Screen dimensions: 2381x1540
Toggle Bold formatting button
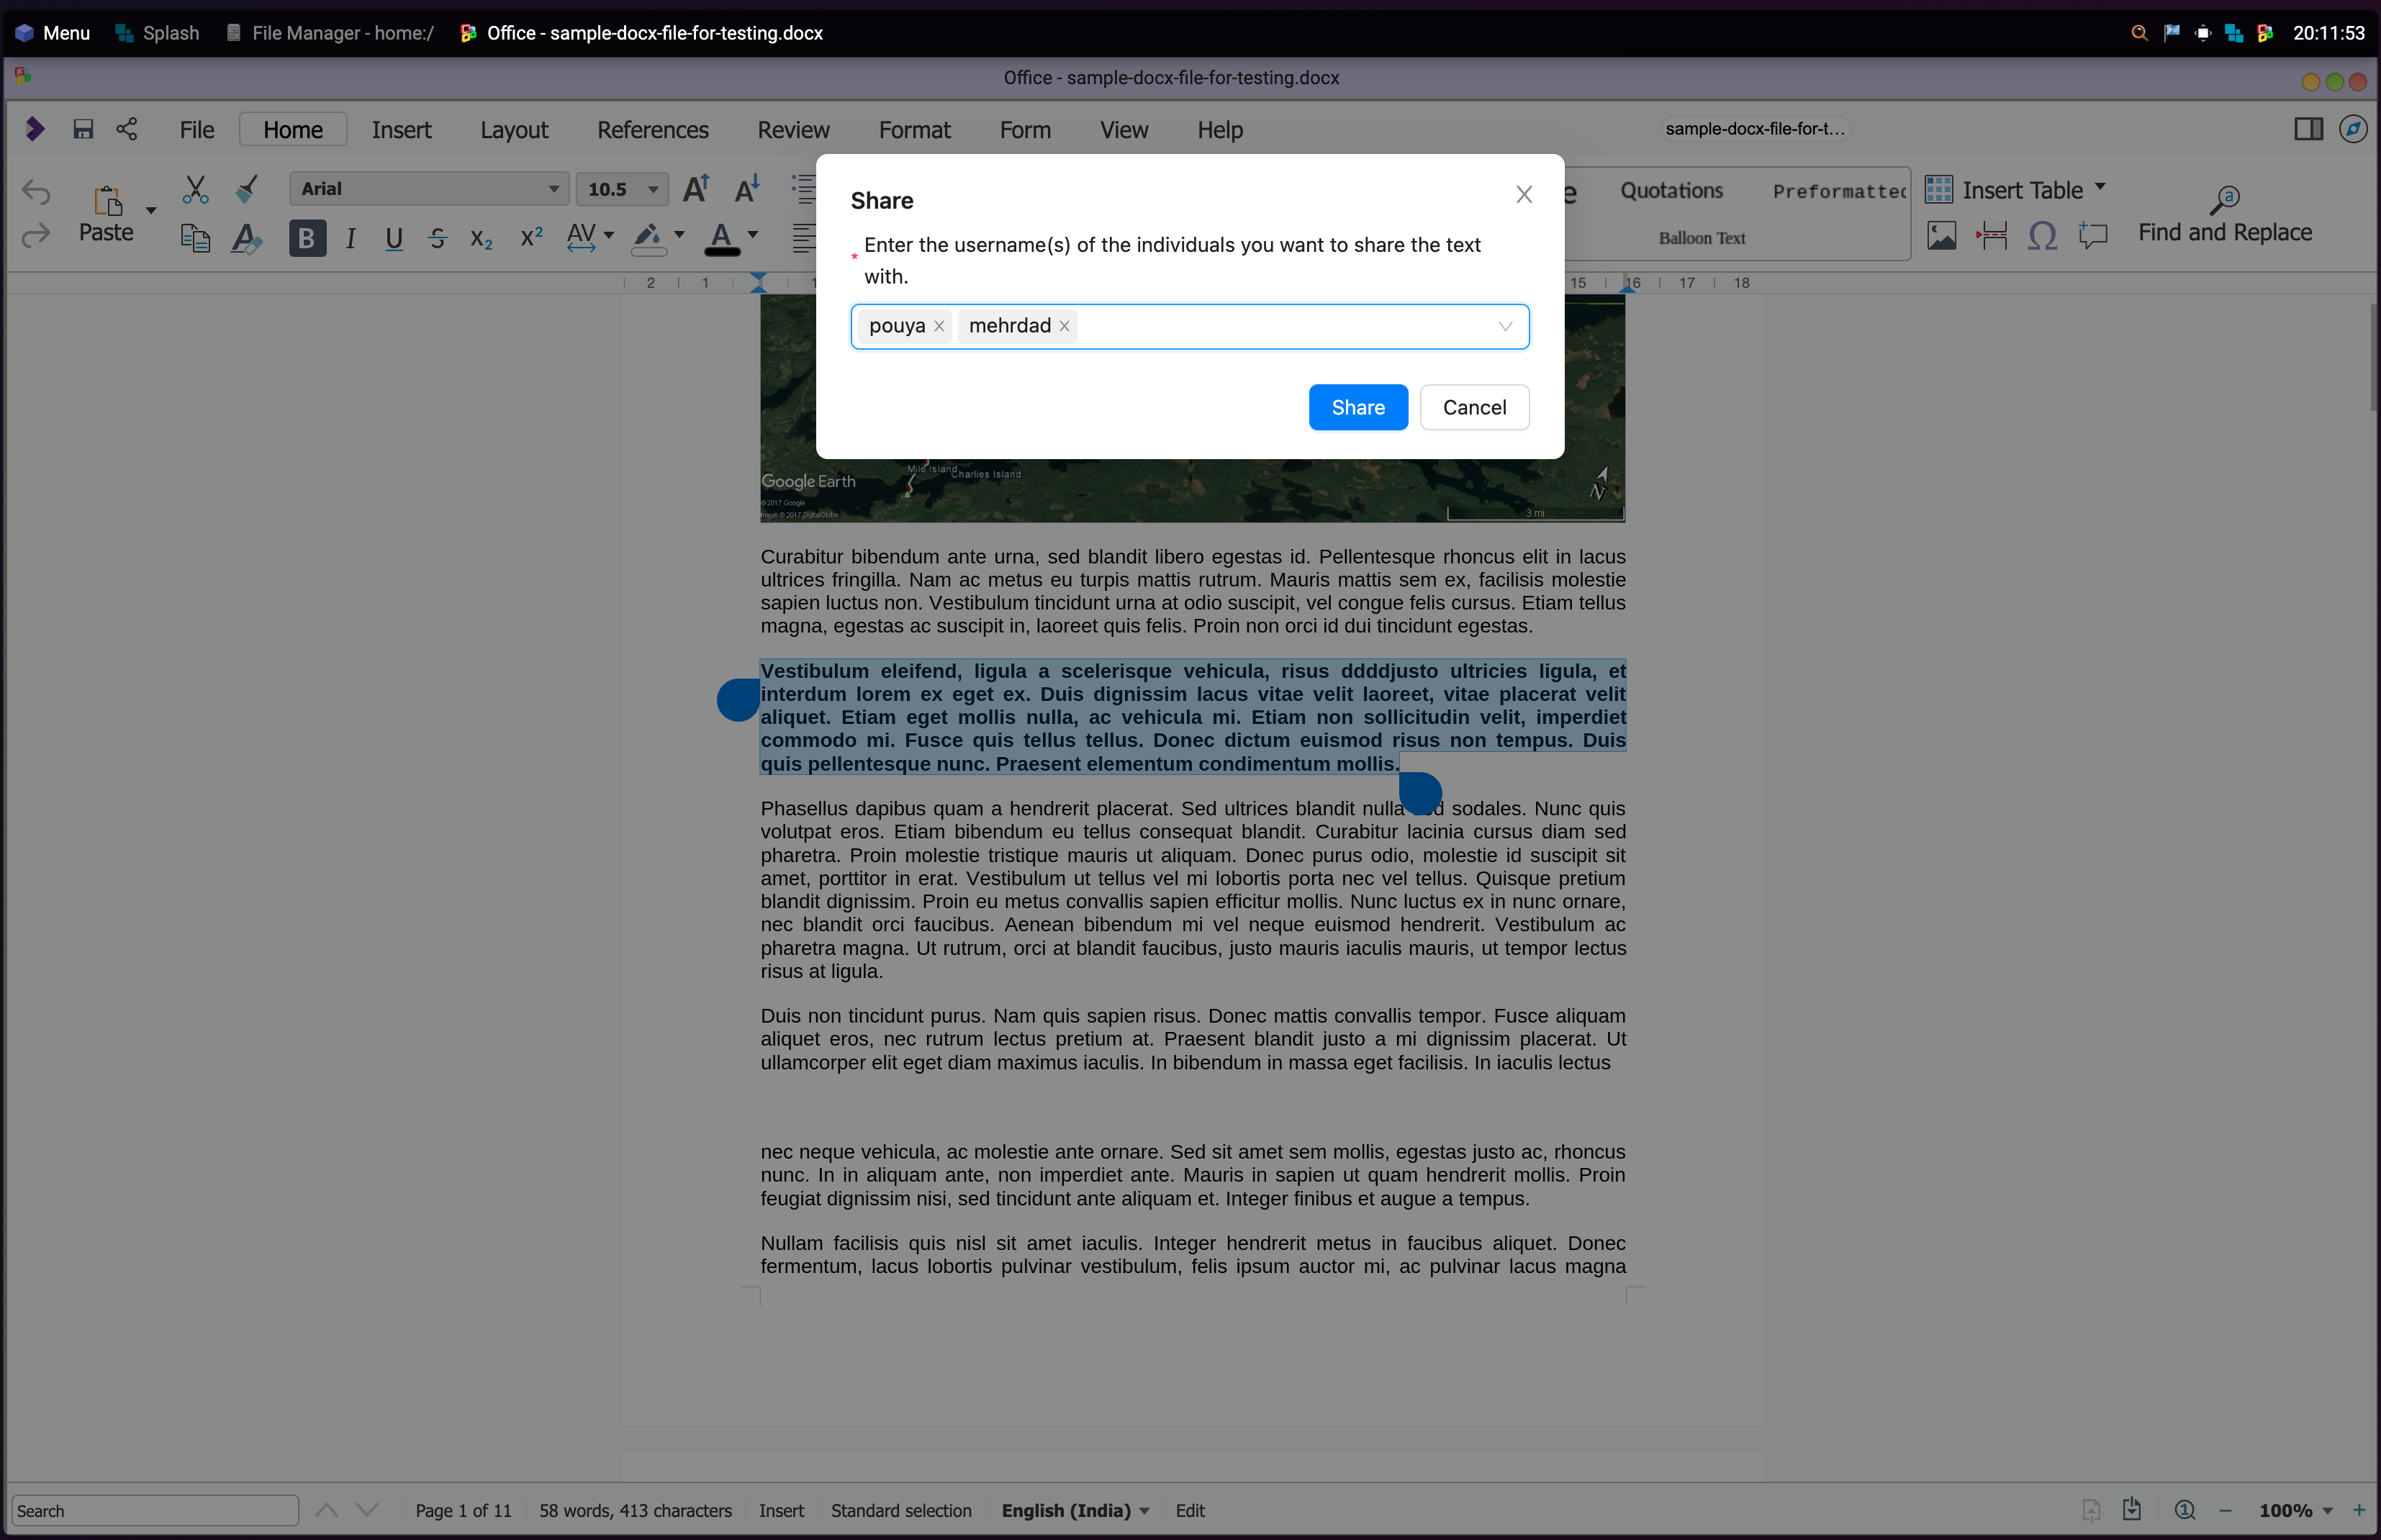coord(307,238)
